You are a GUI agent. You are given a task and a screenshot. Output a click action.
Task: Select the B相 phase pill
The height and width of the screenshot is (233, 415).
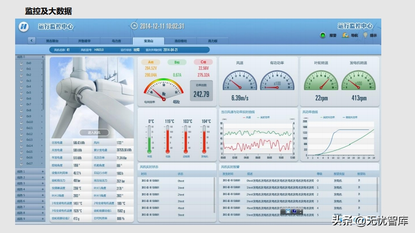pos(177,62)
